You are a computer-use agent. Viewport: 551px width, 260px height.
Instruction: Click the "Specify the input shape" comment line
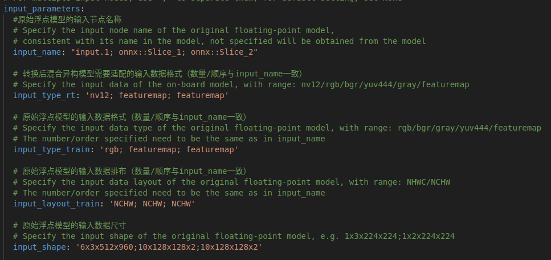click(234, 236)
